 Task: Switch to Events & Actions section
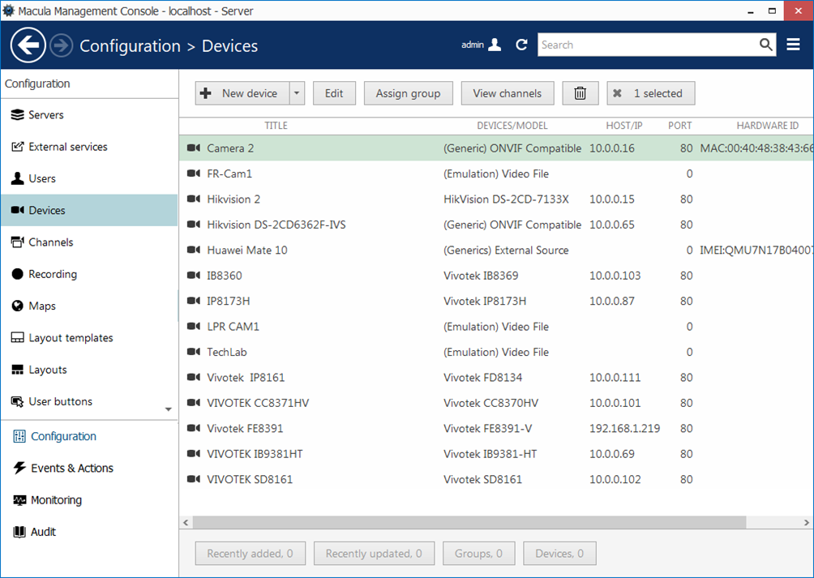click(x=71, y=469)
